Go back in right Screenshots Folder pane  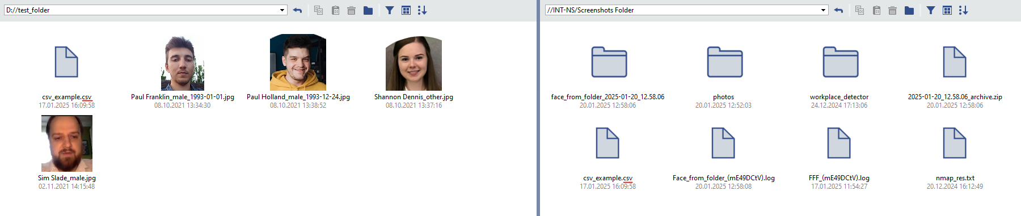point(838,10)
